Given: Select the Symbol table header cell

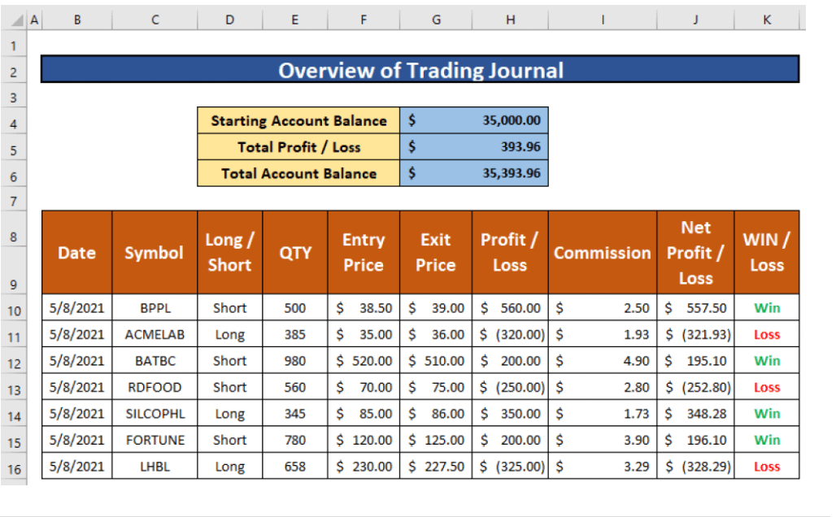Looking at the screenshot, I should coord(154,253).
